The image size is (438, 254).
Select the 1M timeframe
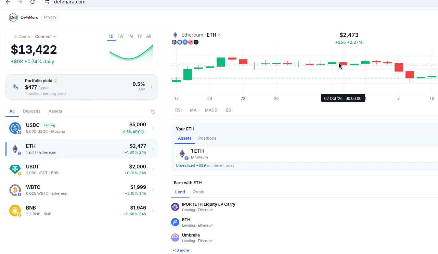pyautogui.click(x=130, y=36)
